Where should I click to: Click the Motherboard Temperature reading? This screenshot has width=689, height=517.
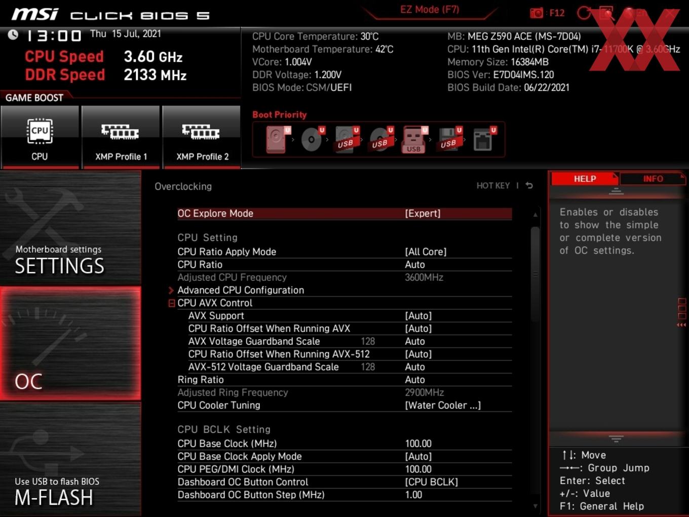pos(323,49)
